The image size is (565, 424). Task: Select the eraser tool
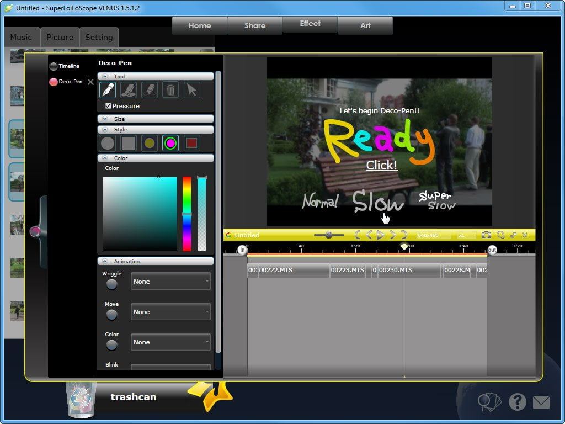150,90
